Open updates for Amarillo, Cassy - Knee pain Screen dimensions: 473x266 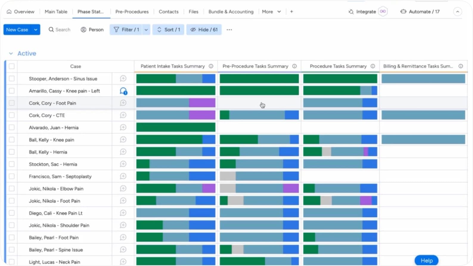coord(123,91)
